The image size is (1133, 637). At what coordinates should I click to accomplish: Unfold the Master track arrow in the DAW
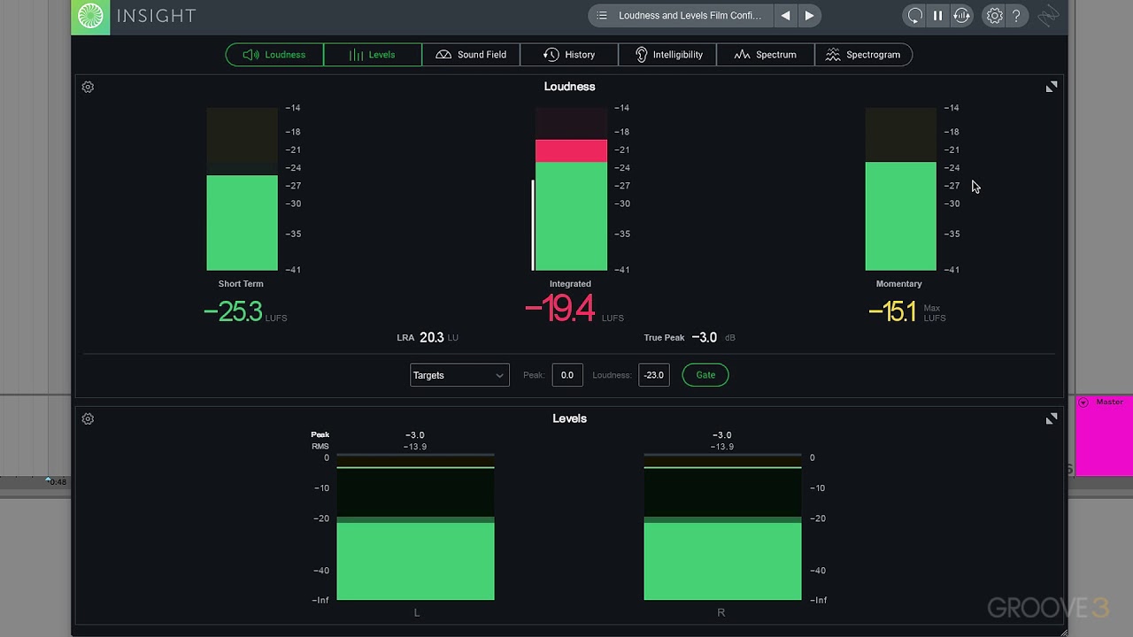(1083, 403)
